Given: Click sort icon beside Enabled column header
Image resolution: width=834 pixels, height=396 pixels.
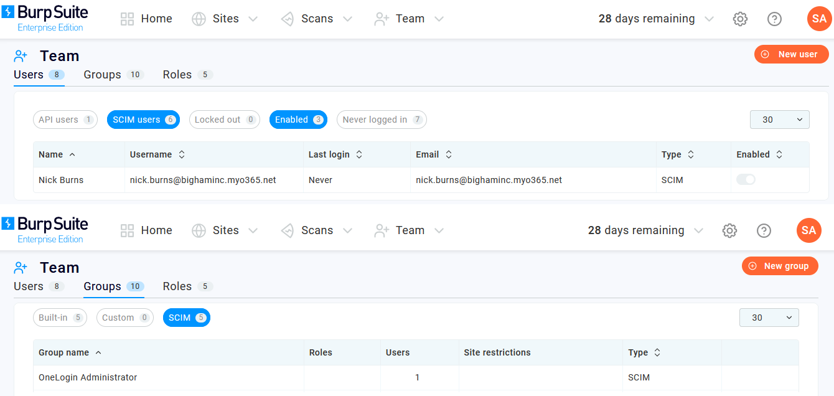Looking at the screenshot, I should tap(779, 154).
